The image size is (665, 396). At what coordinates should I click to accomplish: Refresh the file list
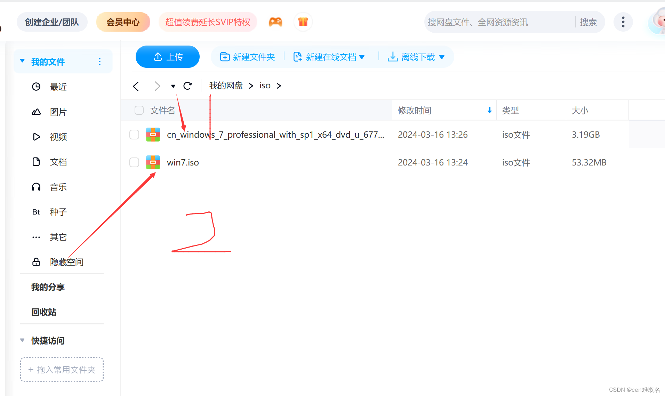[x=187, y=86]
